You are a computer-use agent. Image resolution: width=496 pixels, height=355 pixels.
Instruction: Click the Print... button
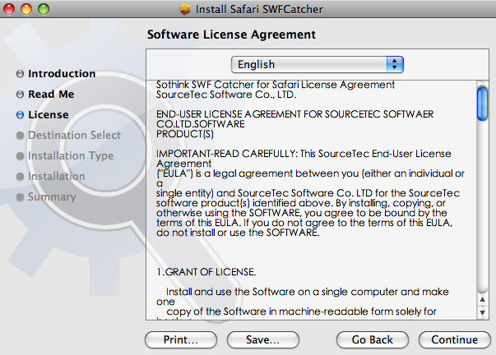(181, 340)
